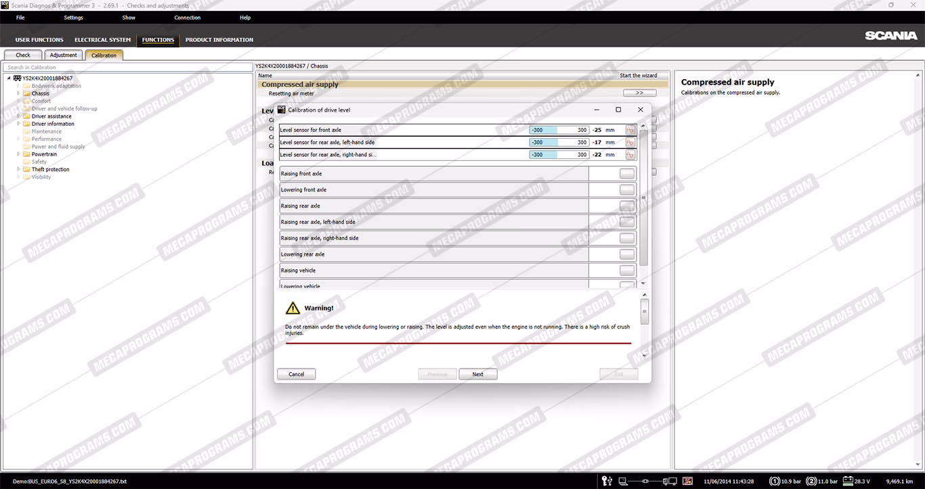Click the Search in Calibration field

click(x=127, y=68)
